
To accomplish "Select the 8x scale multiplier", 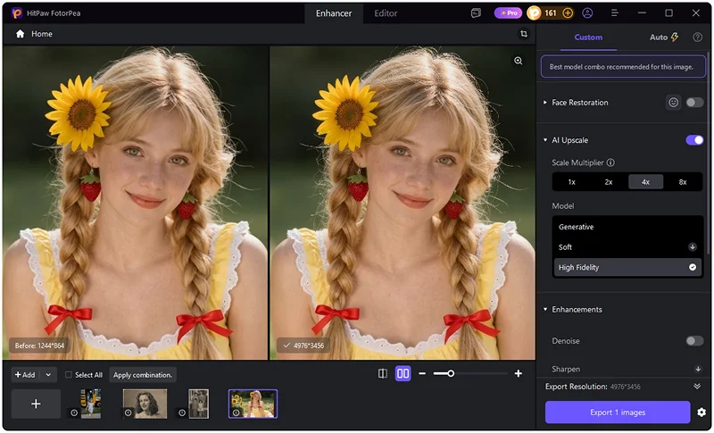I will 683,181.
